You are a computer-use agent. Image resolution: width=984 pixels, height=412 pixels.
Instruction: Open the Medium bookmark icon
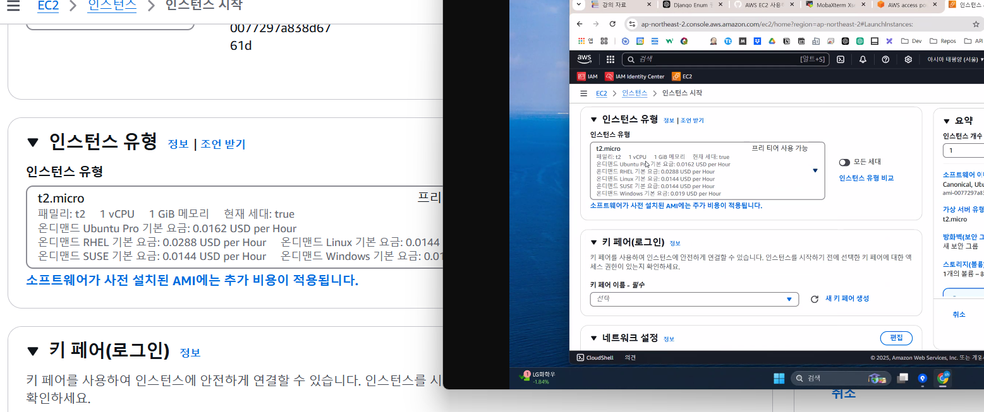tap(743, 41)
